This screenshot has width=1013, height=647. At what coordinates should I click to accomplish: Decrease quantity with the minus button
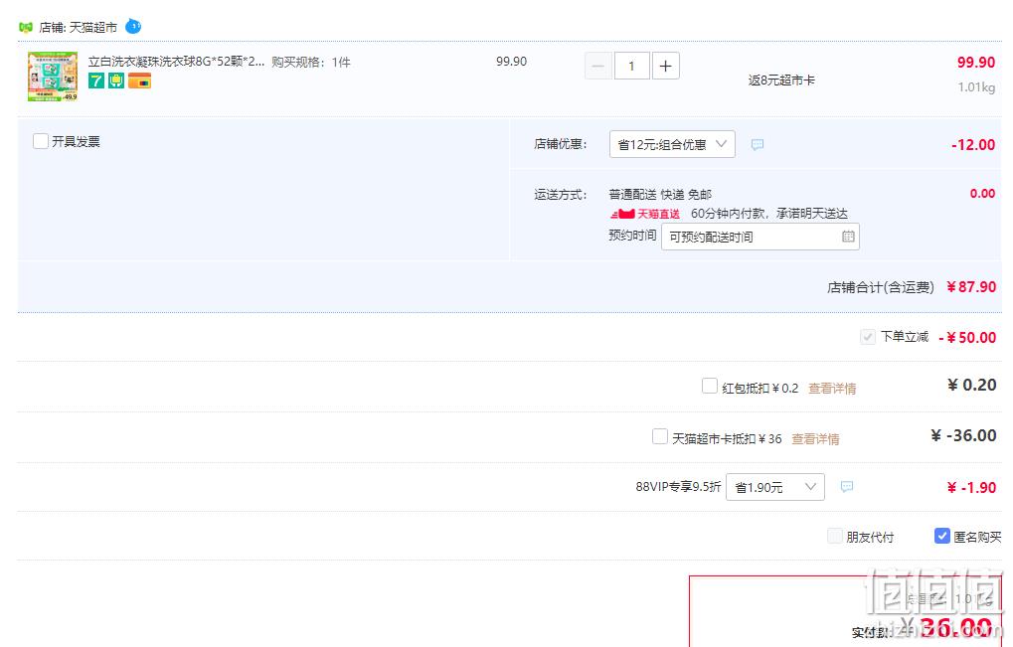[x=598, y=66]
